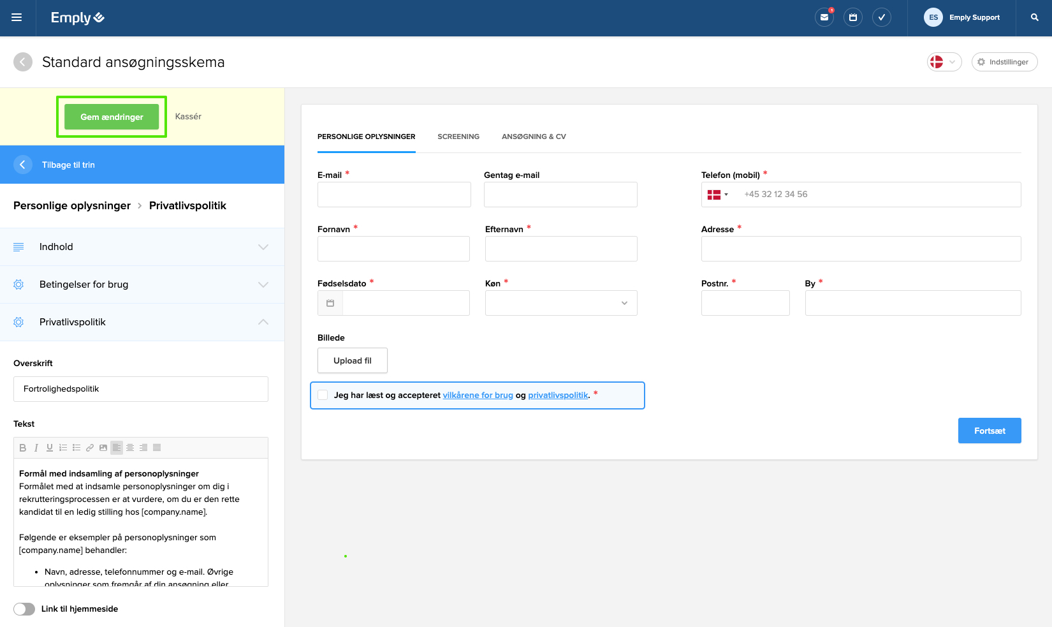Check the terms acceptance checkbox
The image size is (1052, 627).
tap(323, 395)
